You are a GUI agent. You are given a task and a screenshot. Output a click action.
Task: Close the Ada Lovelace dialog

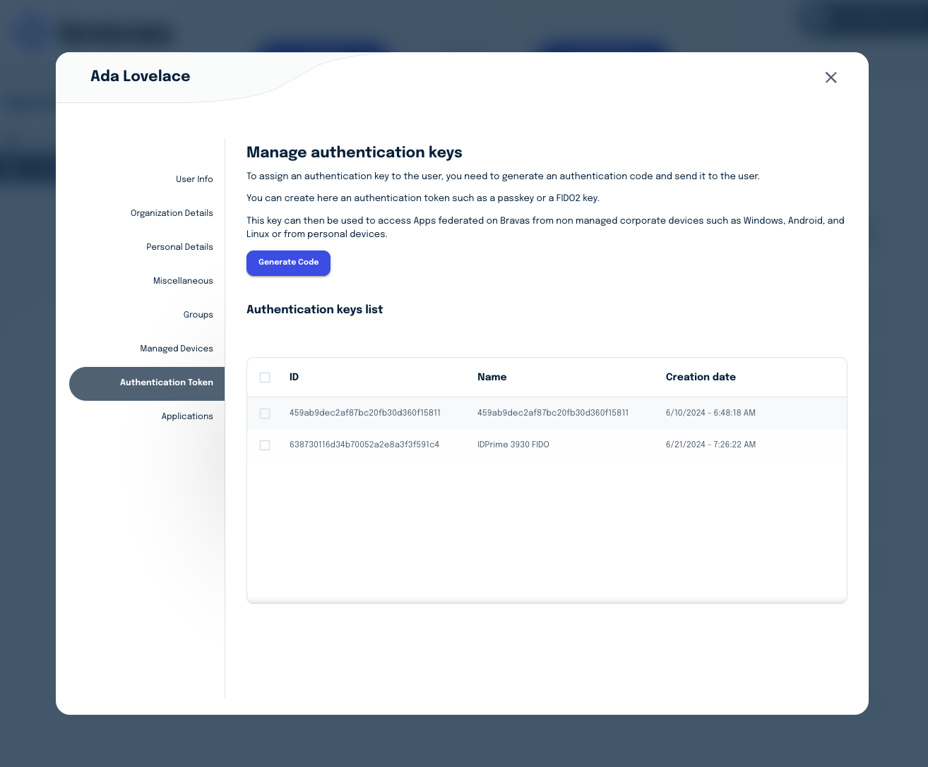[x=831, y=78]
